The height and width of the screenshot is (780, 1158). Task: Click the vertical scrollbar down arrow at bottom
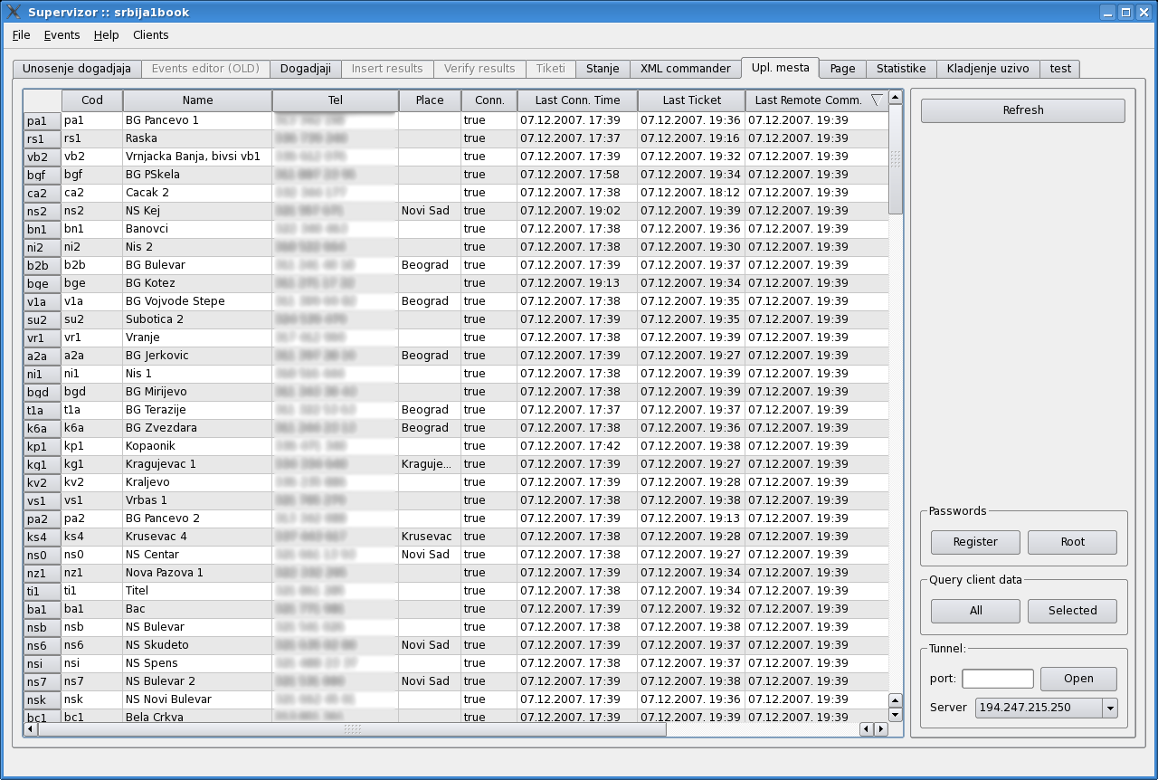click(896, 715)
